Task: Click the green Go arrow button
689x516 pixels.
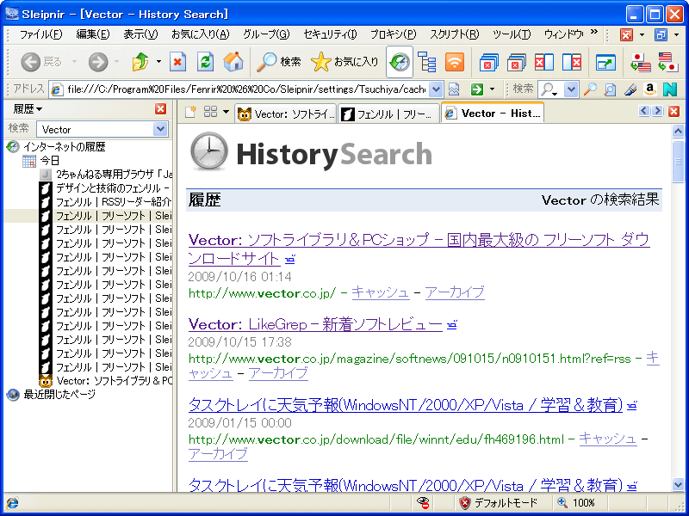Action: click(476, 89)
